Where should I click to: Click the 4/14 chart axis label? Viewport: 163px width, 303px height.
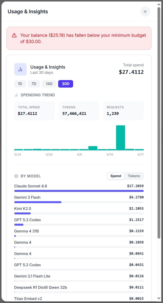[110, 155]
